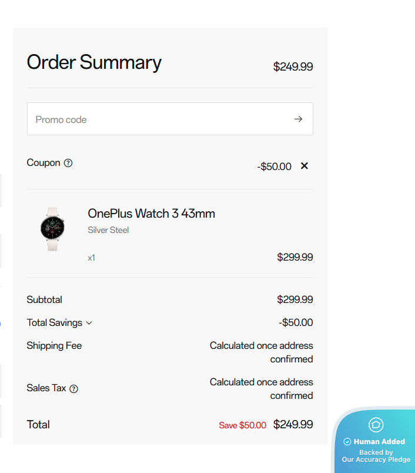Viewport: 415px width, 473px height.
Task: Click the Order Summary heading
Action: (x=94, y=62)
